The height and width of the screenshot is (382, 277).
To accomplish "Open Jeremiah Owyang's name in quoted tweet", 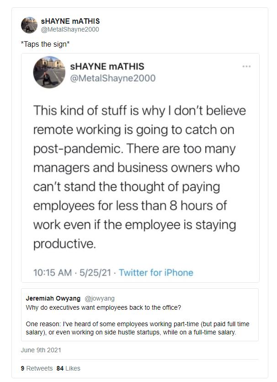I will (x=53, y=298).
